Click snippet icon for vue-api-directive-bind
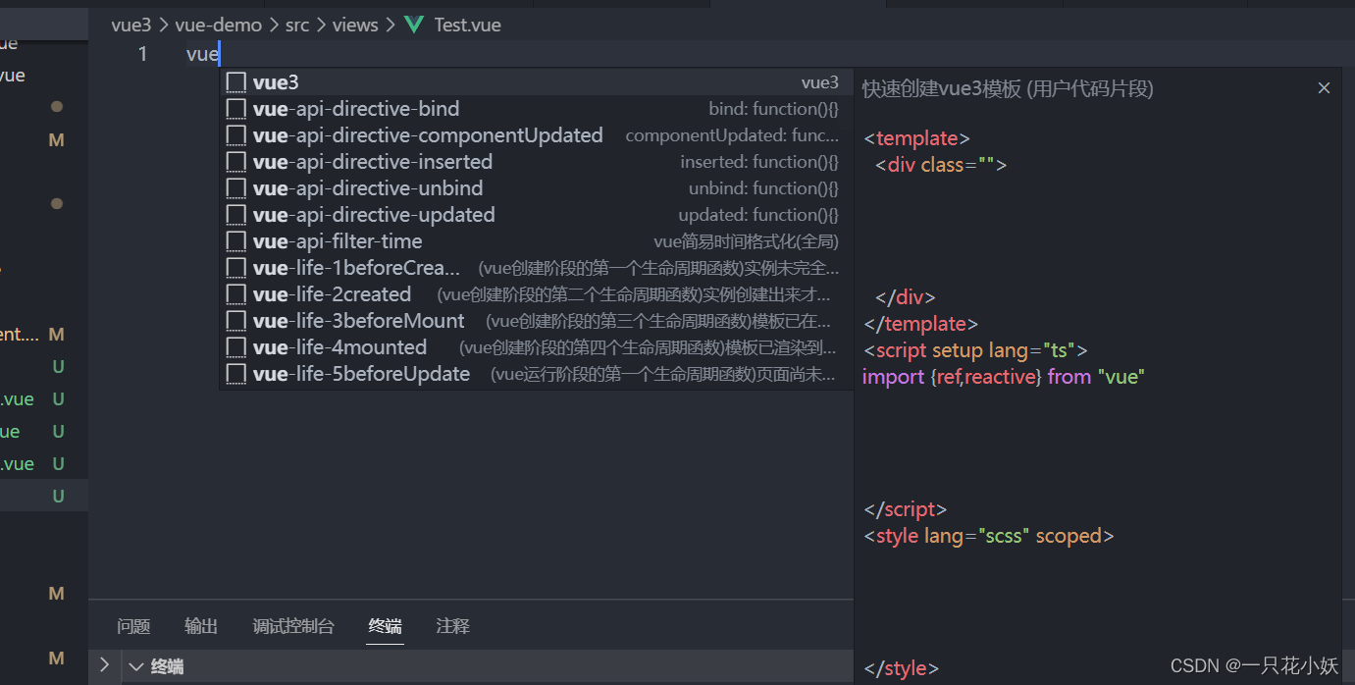1355x685 pixels. (236, 109)
